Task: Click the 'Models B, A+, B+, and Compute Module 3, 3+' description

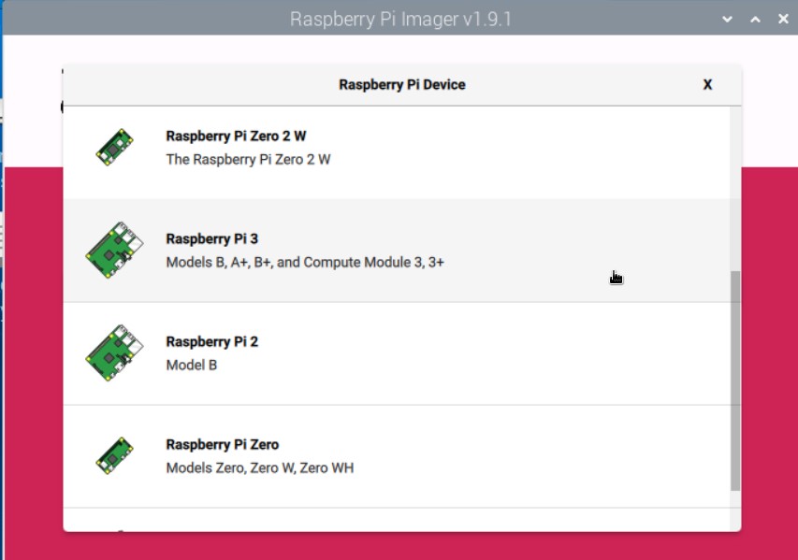Action: (x=305, y=262)
